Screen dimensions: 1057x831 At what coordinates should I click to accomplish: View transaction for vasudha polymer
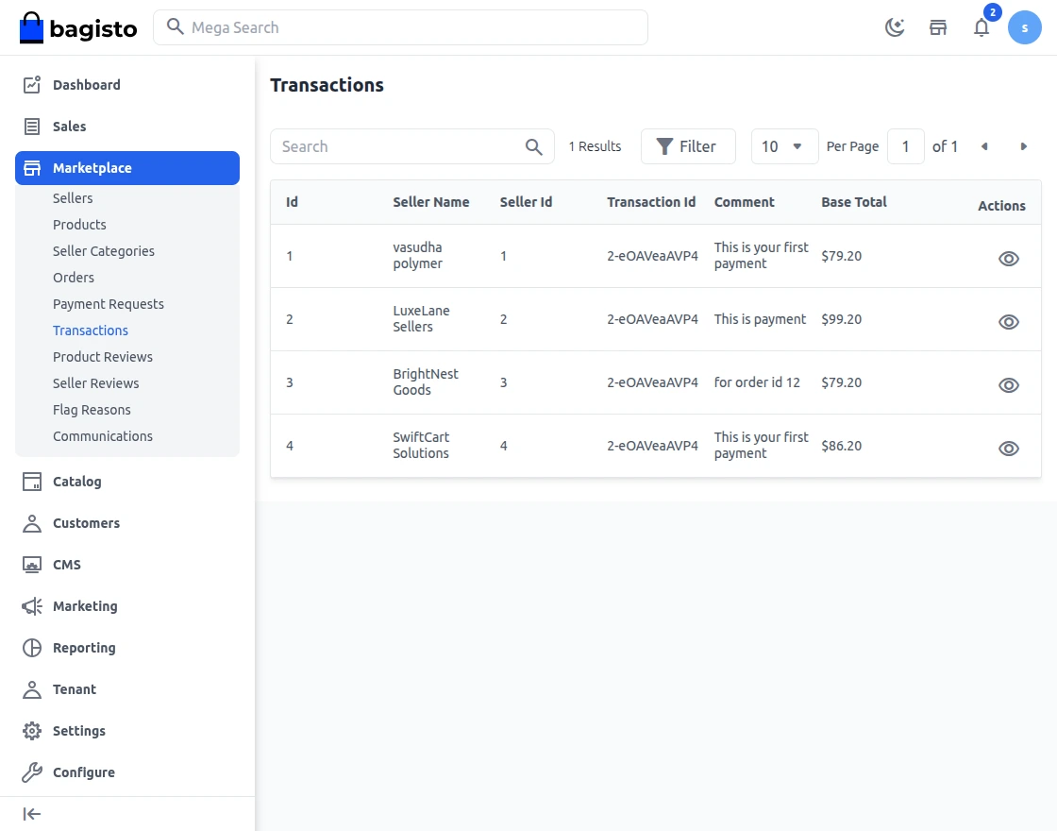(x=1009, y=259)
